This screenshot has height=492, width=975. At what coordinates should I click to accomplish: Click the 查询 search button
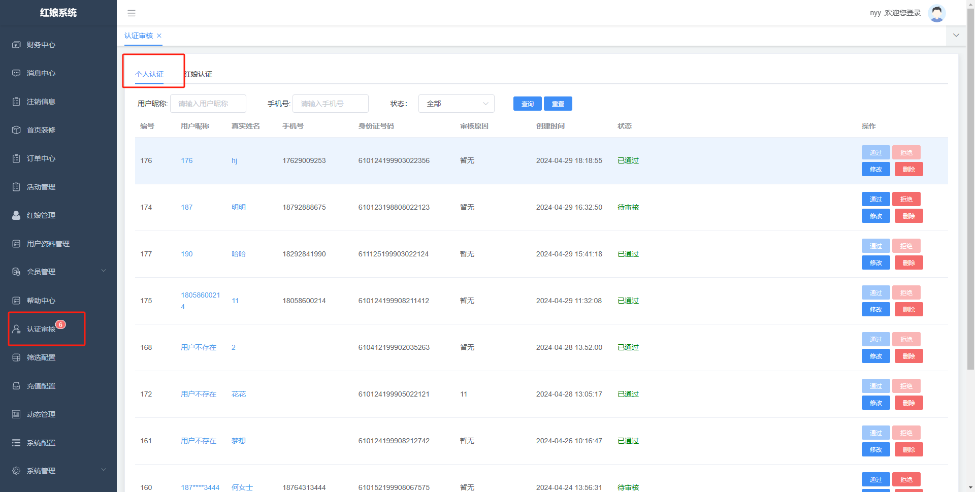pyautogui.click(x=527, y=104)
